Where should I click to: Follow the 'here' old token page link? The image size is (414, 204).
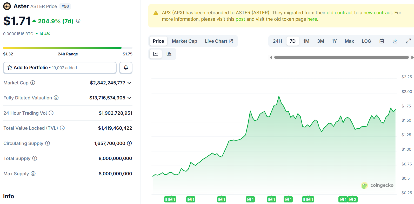click(312, 19)
